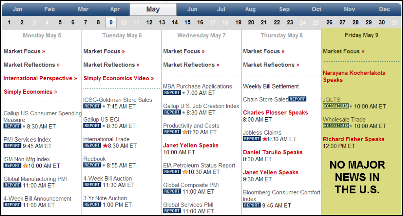403x216 pixels.
Task: Open the REPORT badge under PMI Services Index
Action: point(12,146)
